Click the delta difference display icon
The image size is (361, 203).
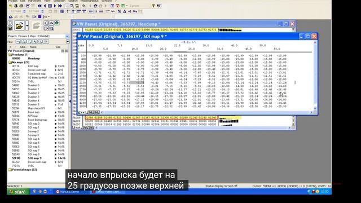(125, 11)
